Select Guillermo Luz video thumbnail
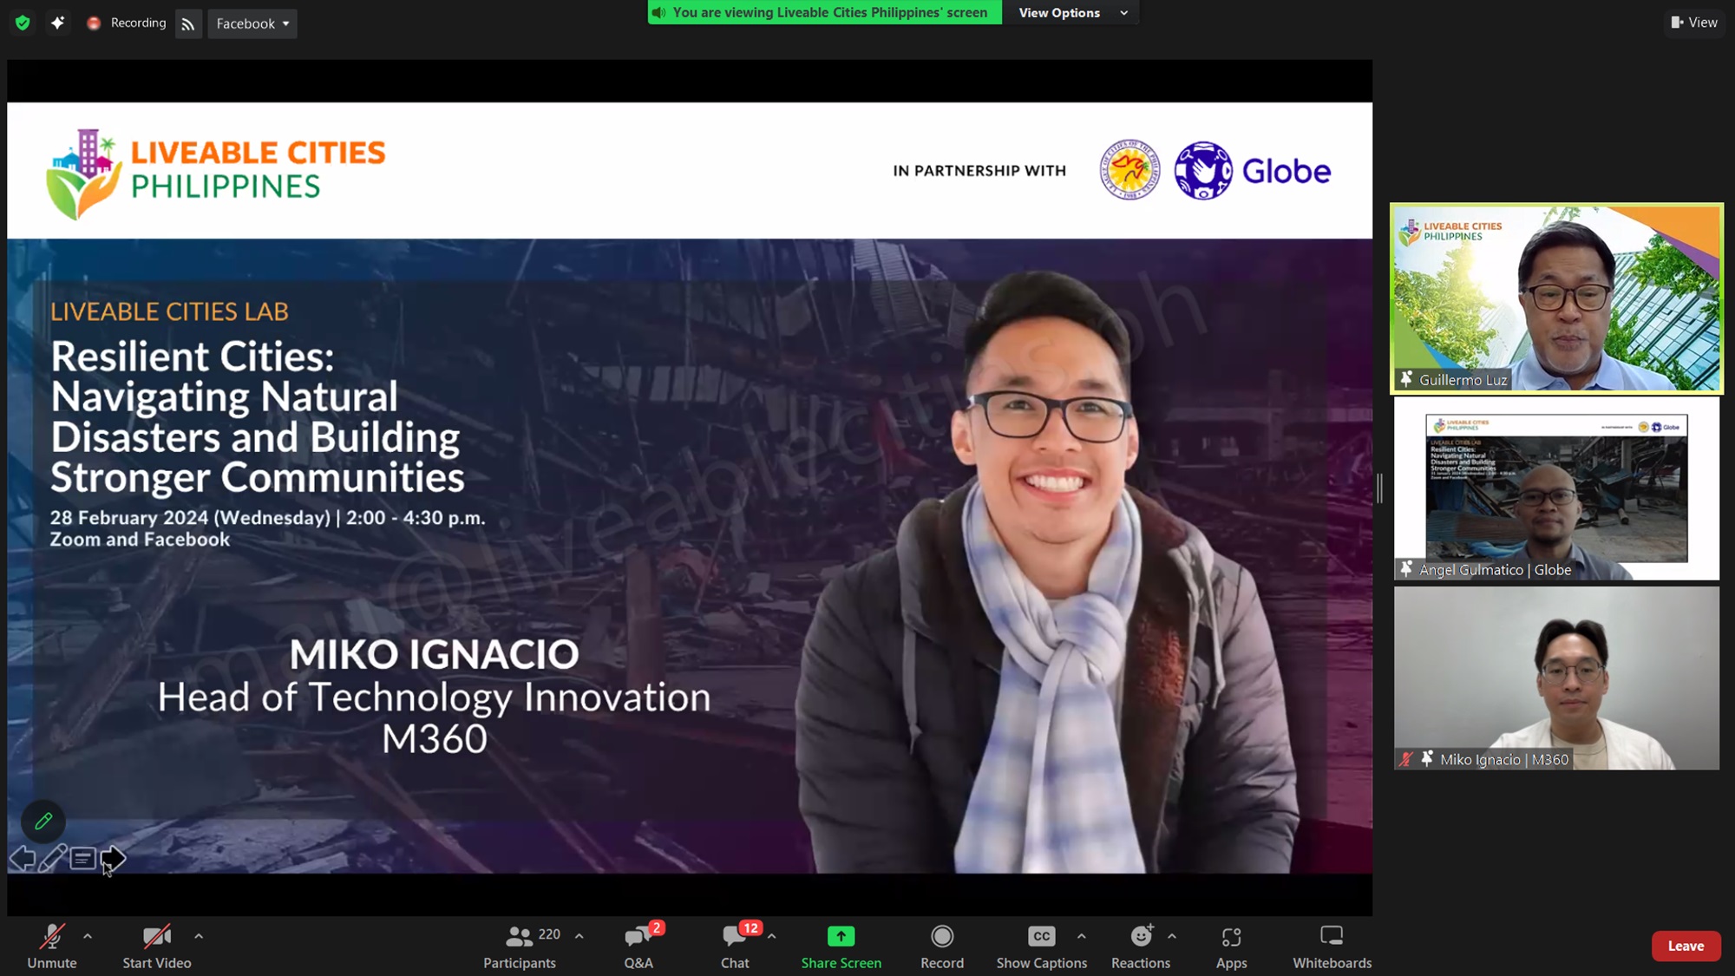The height and width of the screenshot is (976, 1735). pyautogui.click(x=1556, y=298)
